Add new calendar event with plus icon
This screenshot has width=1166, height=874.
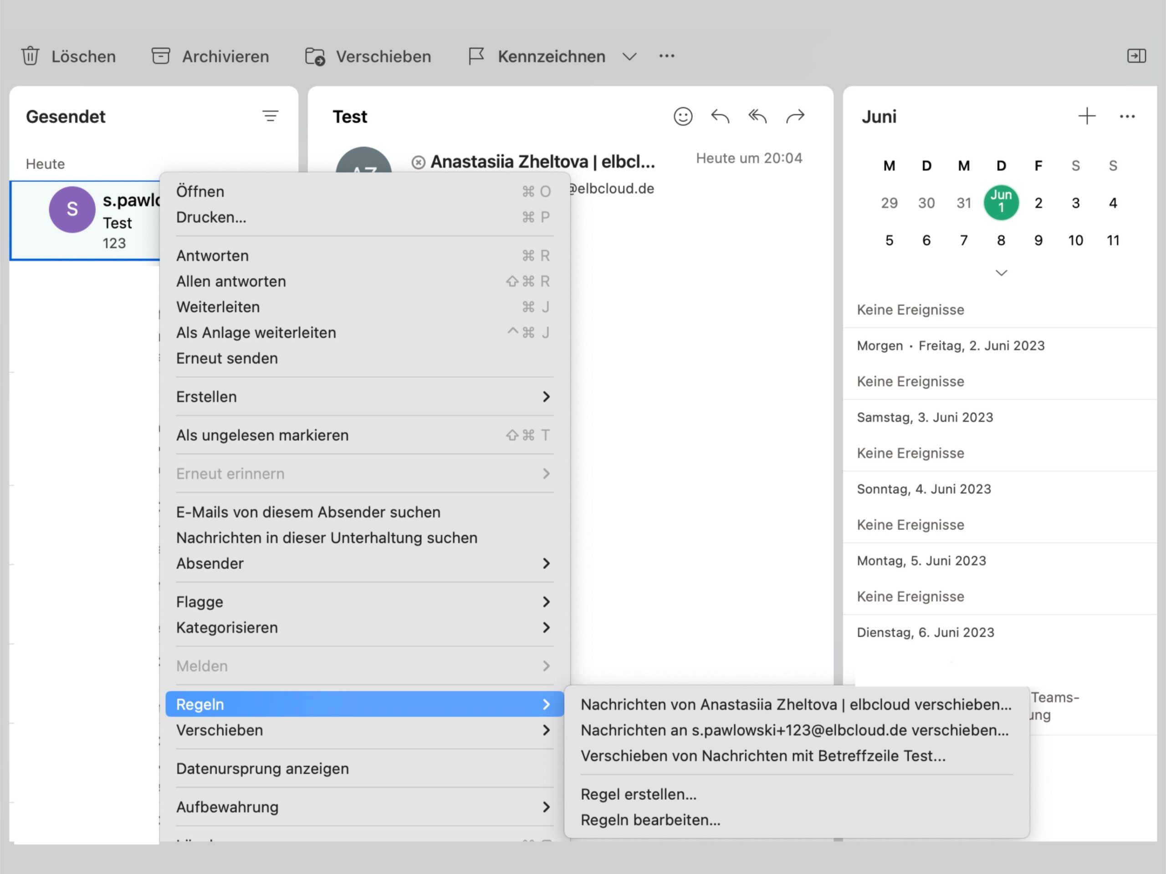1086,116
